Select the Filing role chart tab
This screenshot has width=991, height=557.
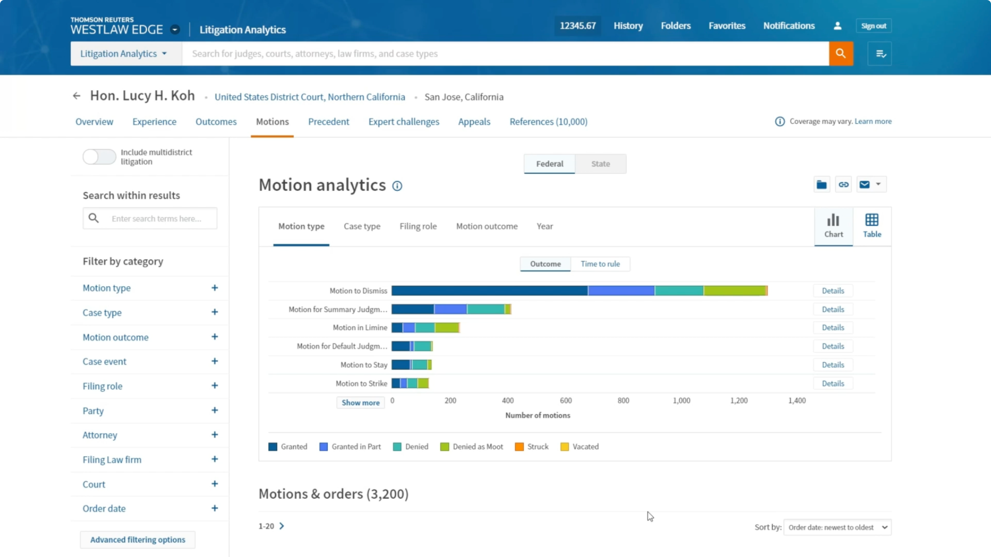[418, 226]
